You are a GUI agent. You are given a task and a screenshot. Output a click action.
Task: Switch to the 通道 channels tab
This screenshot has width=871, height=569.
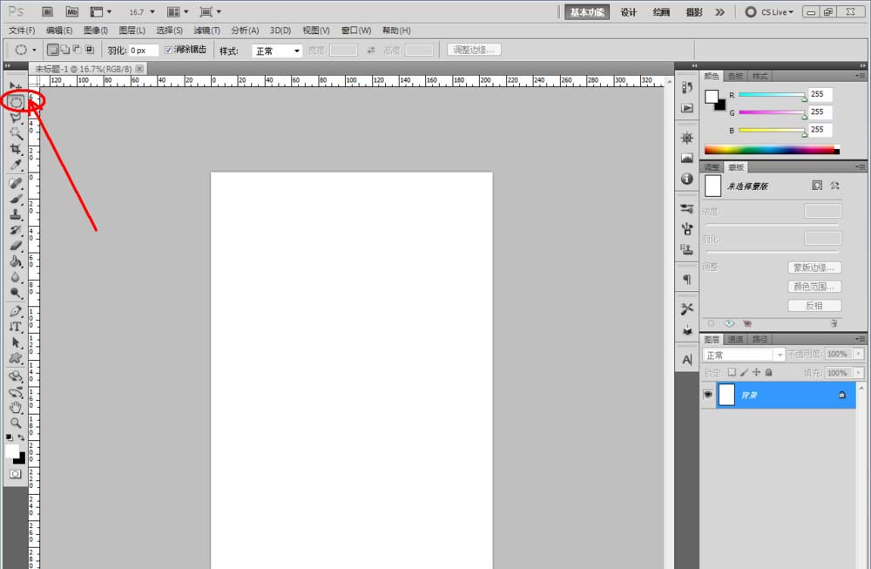(x=735, y=339)
